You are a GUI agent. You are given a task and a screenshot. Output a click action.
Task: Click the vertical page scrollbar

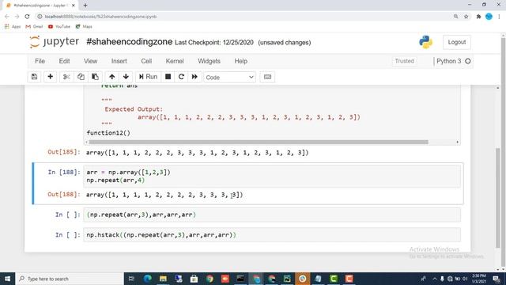coord(498,198)
